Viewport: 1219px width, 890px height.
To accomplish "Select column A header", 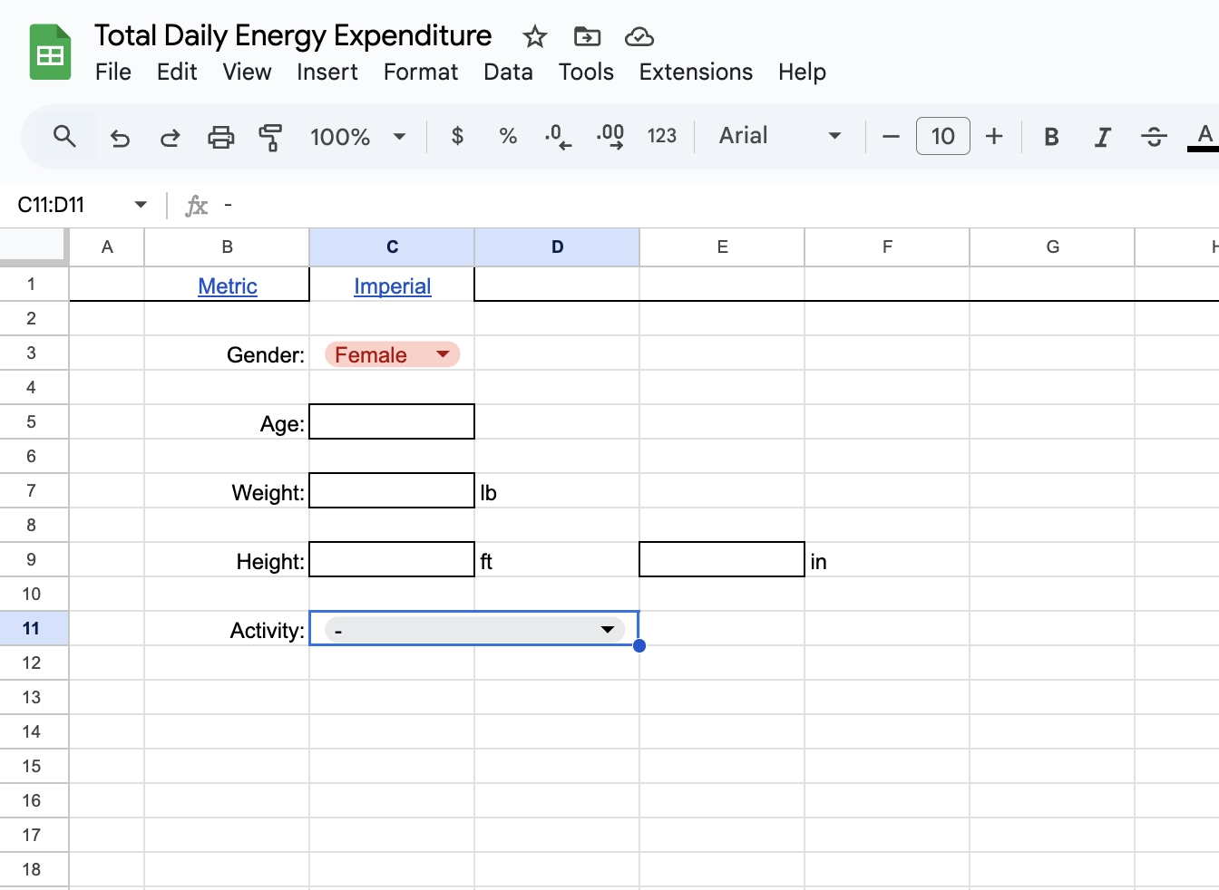I will pyautogui.click(x=107, y=247).
